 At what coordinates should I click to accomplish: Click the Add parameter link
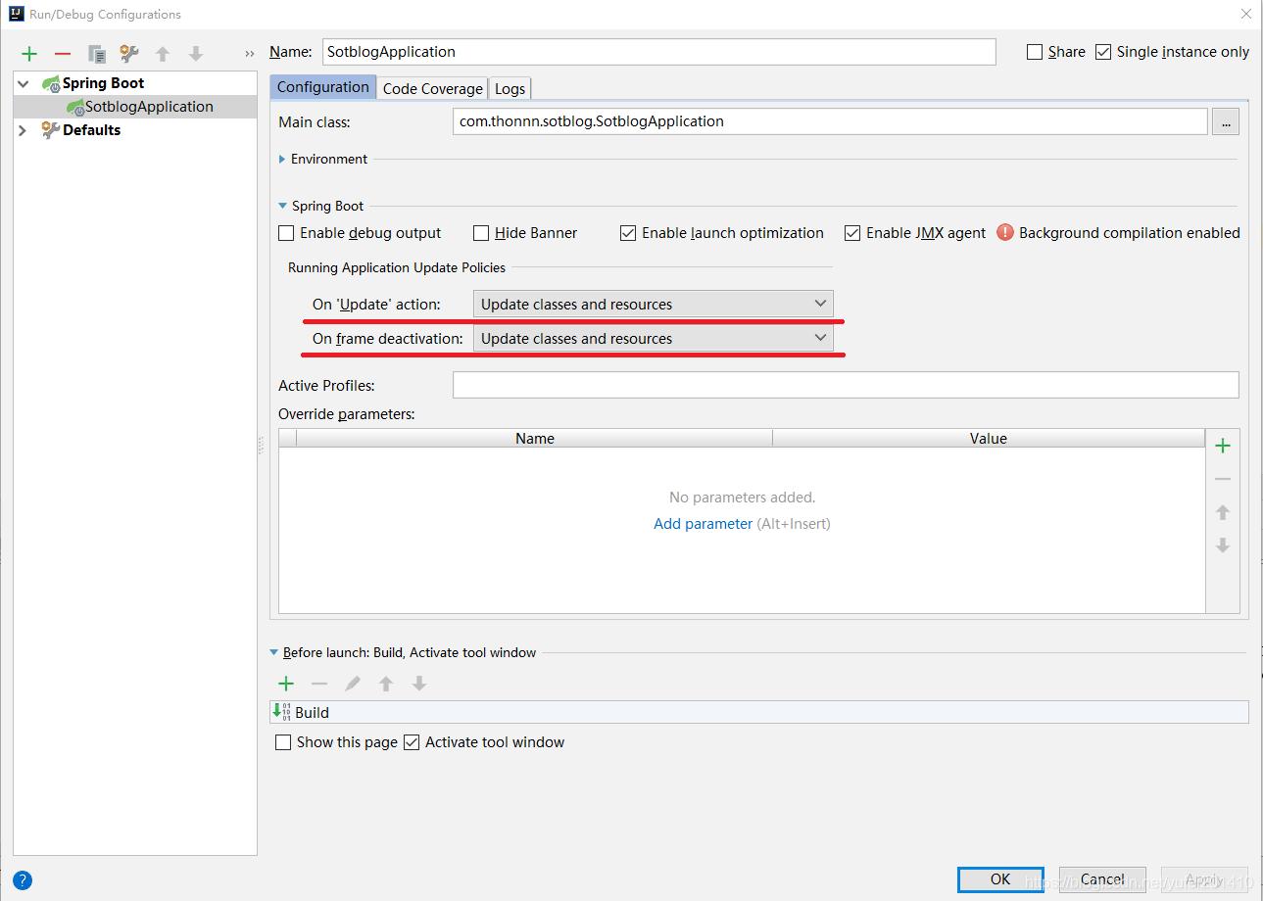coord(703,524)
